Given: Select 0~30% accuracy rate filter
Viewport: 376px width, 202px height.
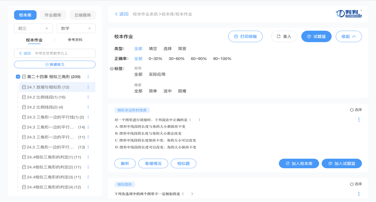Looking at the screenshot, I should pos(155,59).
